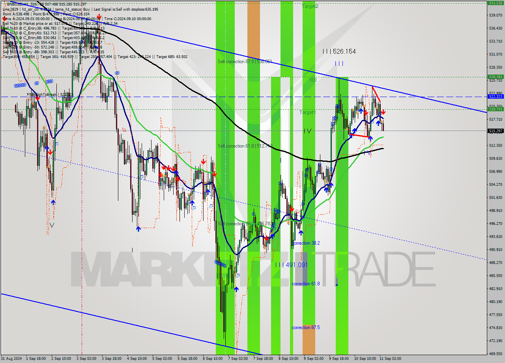Image resolution: width=505 pixels, height=363 pixels.
Task: Click the 496.270 price axis value
Action: coord(495,223)
